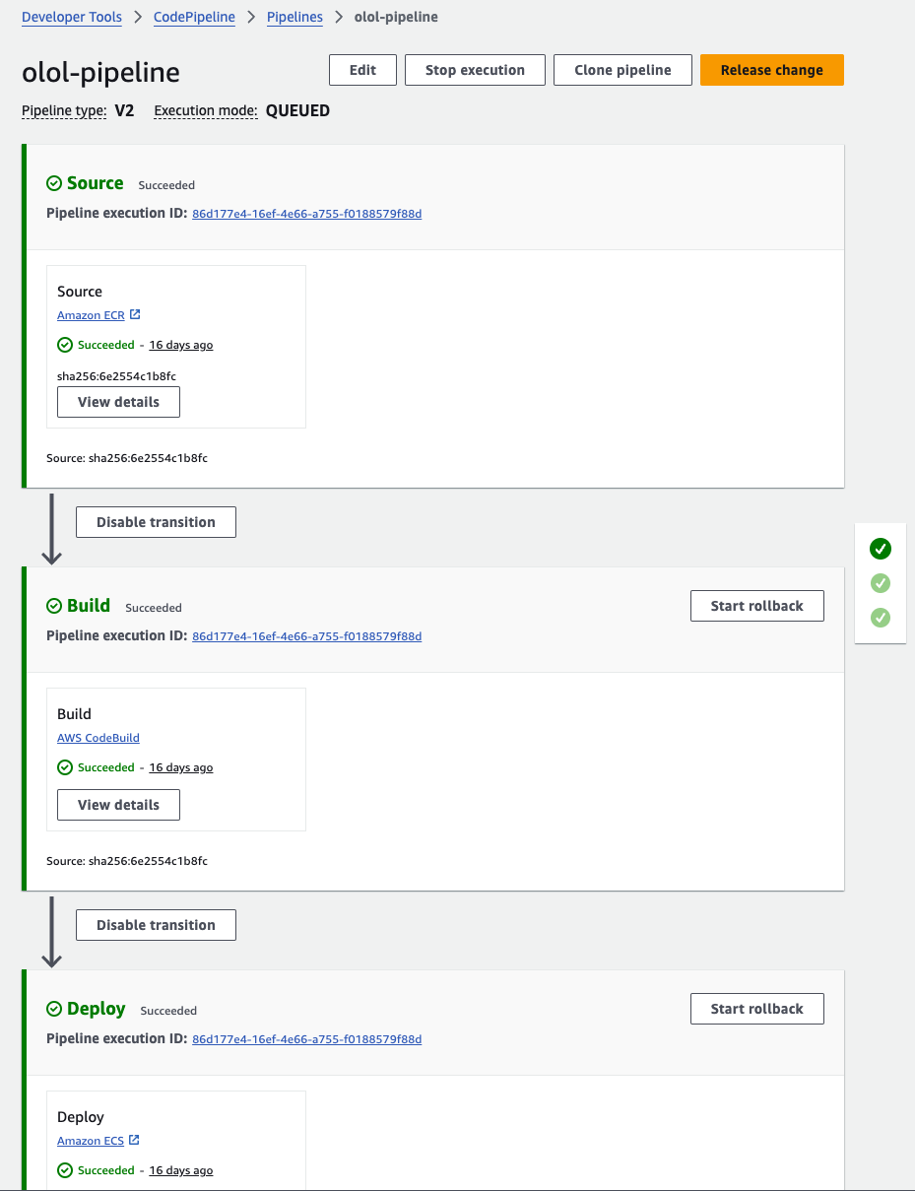Clone pipeline using the Clone button

(622, 70)
